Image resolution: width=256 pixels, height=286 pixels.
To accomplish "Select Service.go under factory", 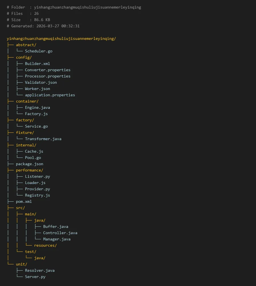I will (x=36, y=126).
